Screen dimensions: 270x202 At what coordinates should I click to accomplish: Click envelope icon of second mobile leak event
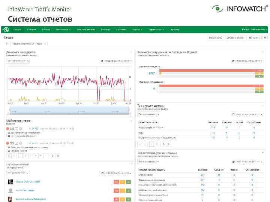coord(12,143)
